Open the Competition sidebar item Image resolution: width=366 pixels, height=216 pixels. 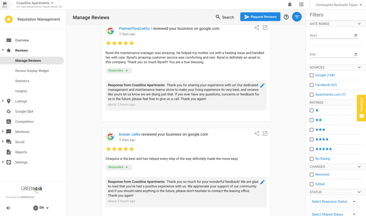pyautogui.click(x=24, y=122)
